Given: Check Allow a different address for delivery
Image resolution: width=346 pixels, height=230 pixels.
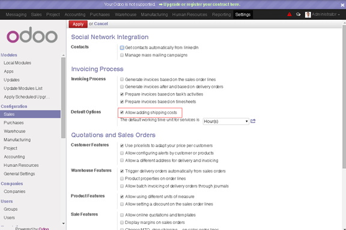Looking at the screenshot, I should 122,160.
